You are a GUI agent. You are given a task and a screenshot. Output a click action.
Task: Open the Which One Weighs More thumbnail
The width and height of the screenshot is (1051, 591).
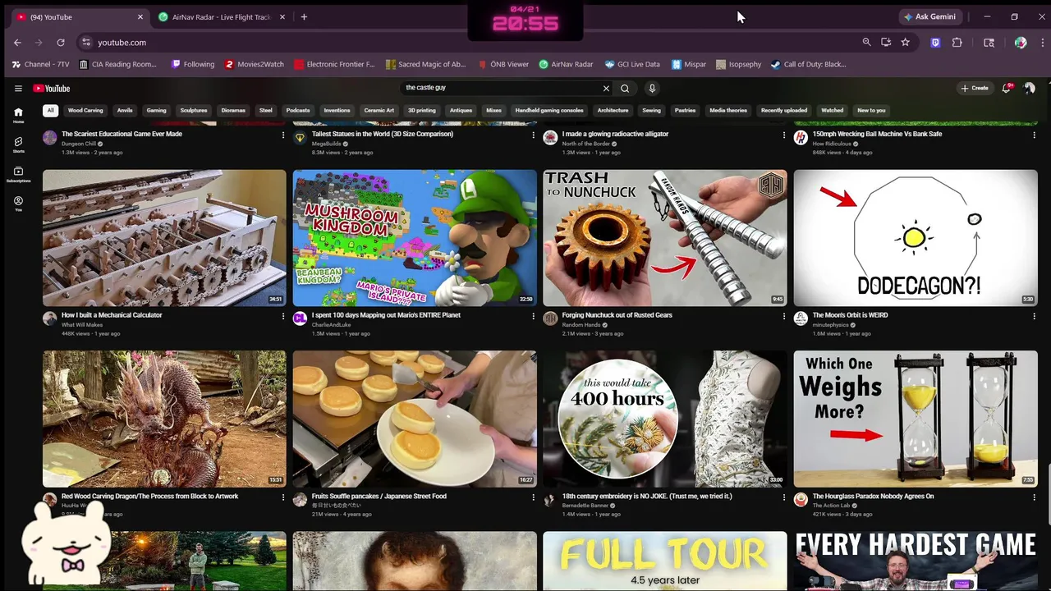(x=916, y=419)
